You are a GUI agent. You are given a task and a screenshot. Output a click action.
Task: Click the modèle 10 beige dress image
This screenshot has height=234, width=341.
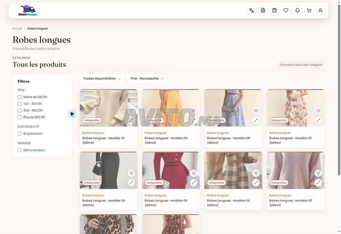pos(109,108)
